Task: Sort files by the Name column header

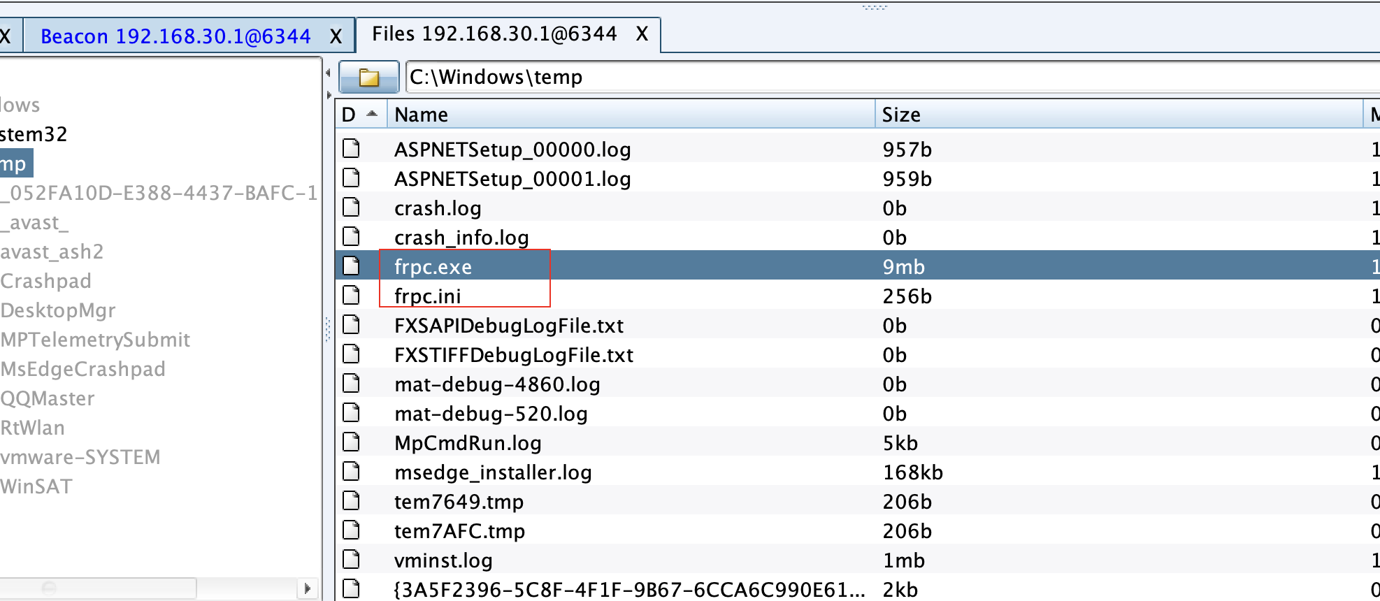Action: pos(631,114)
